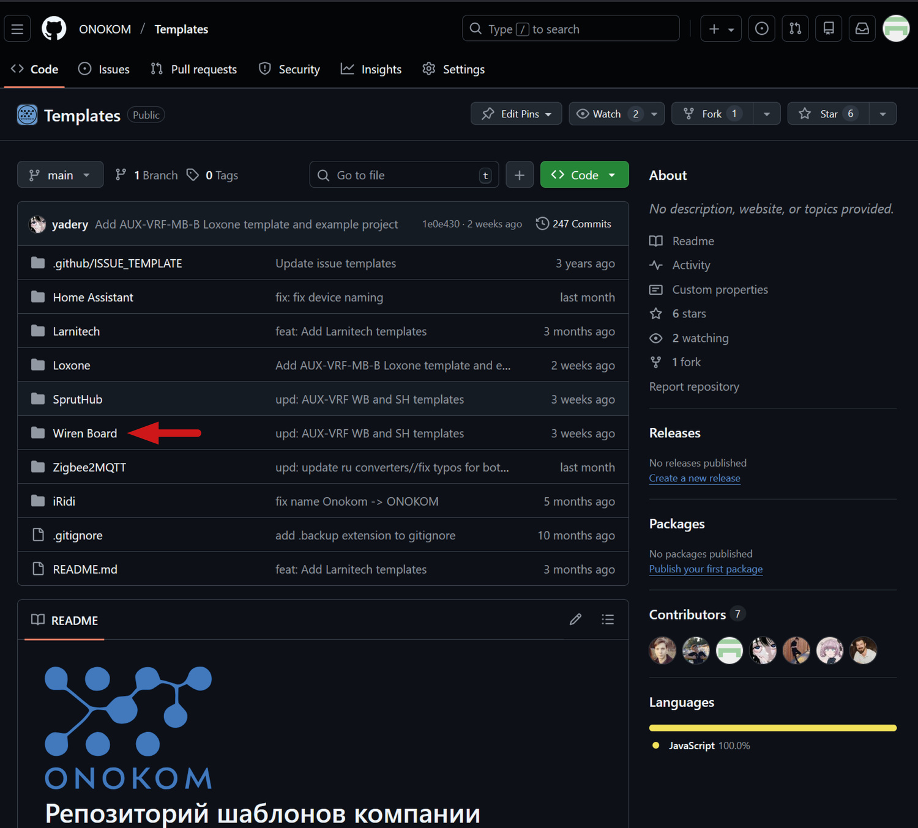Open the README.md file
The height and width of the screenshot is (828, 918).
[x=85, y=569]
